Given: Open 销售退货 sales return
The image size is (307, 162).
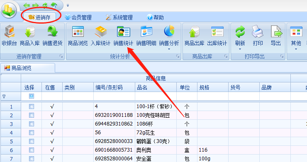Looking at the screenshot, I should tap(52, 36).
